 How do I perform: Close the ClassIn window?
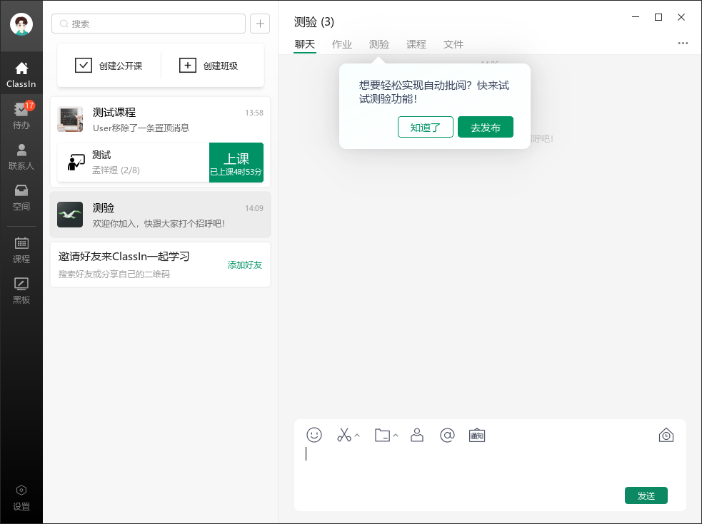click(681, 17)
